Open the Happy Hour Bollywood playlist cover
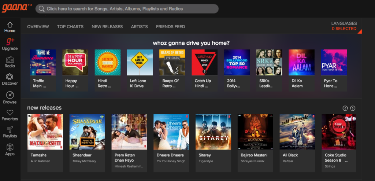This screenshot has height=181, width=375. click(x=75, y=63)
